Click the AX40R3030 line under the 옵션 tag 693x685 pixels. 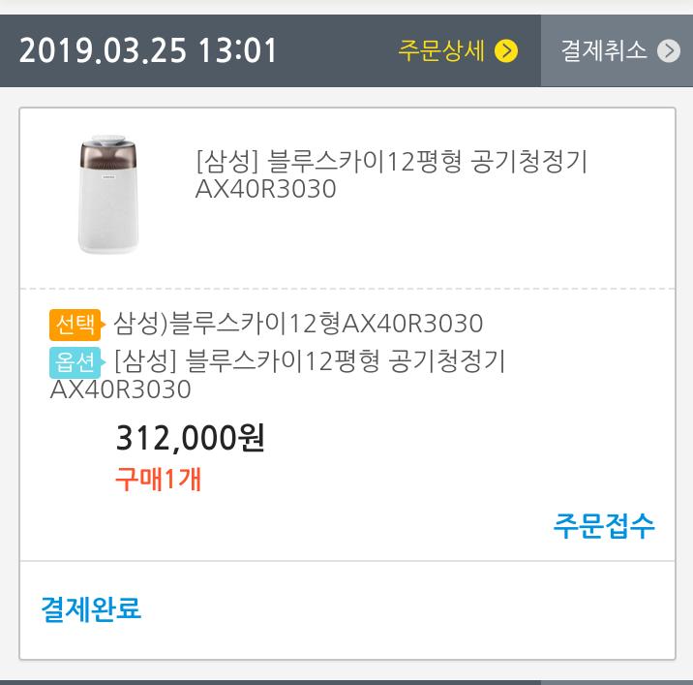[121, 389]
